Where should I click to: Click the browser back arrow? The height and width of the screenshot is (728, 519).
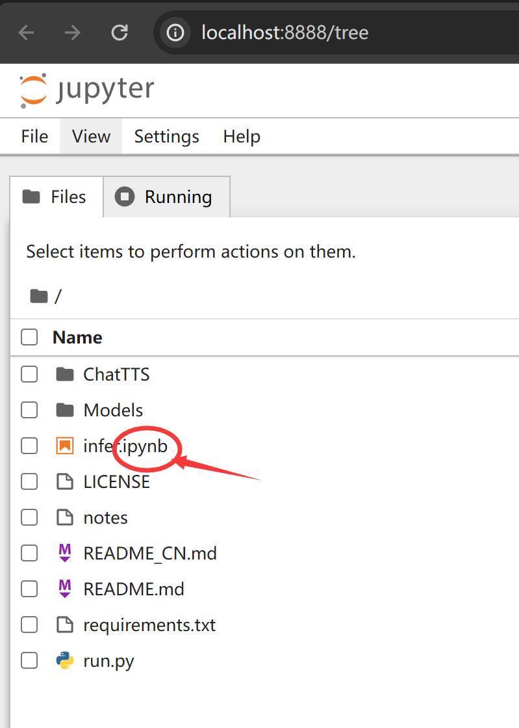click(26, 33)
